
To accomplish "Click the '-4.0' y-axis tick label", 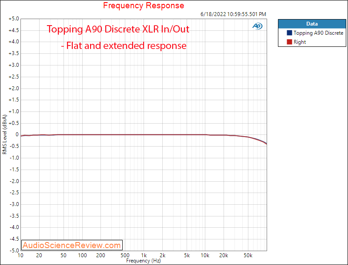I will [x=14, y=227].
